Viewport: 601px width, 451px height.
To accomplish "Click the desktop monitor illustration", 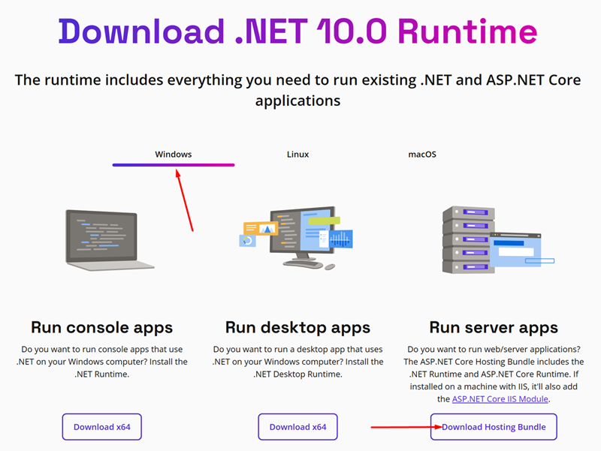I will [x=296, y=238].
